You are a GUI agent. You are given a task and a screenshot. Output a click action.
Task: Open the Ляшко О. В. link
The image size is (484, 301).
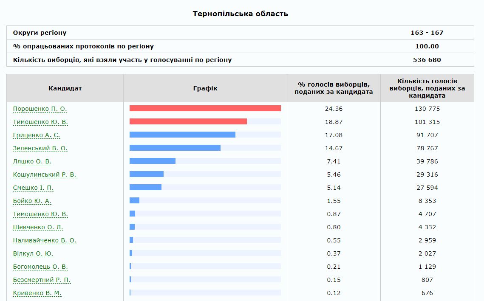coord(32,161)
